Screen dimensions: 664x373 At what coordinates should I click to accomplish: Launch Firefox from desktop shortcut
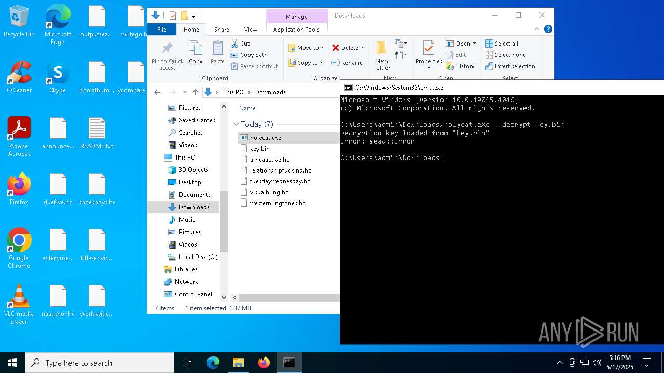tap(19, 189)
